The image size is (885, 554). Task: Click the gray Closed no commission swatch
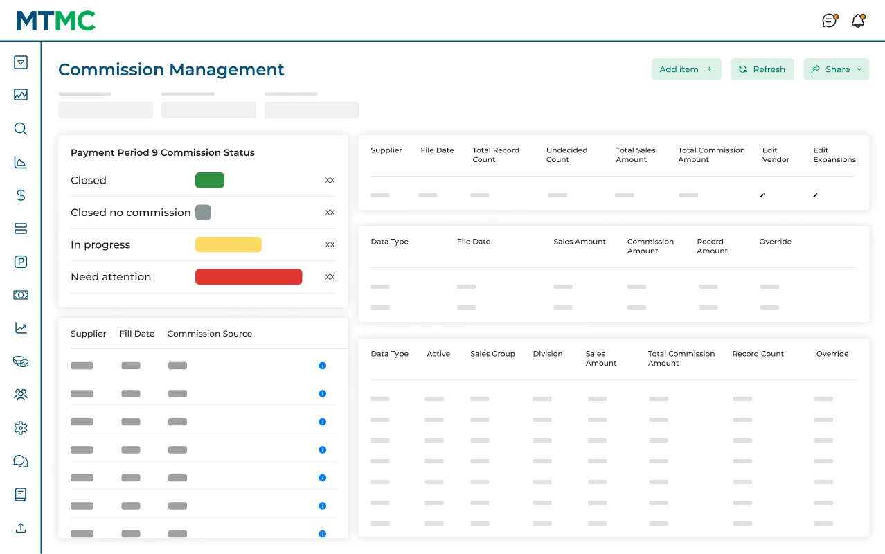pos(203,213)
